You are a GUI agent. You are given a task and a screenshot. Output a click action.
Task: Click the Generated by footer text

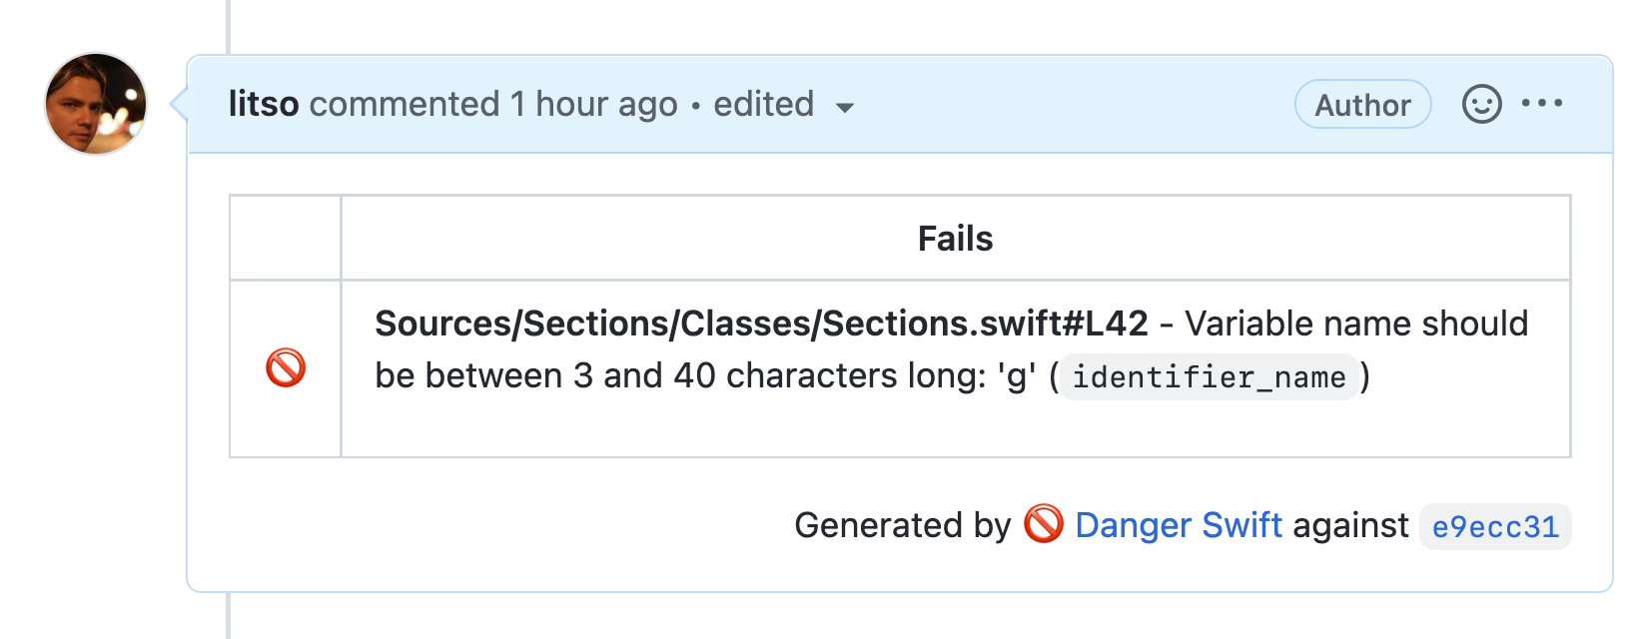[903, 525]
